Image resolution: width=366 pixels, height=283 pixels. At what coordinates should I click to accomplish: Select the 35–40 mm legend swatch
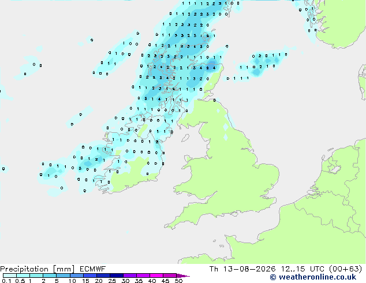coord(143,275)
